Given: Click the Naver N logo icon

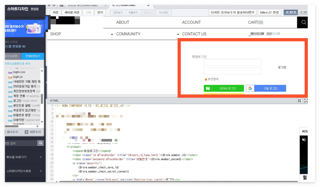Looking at the screenshot, I should coord(208,88).
